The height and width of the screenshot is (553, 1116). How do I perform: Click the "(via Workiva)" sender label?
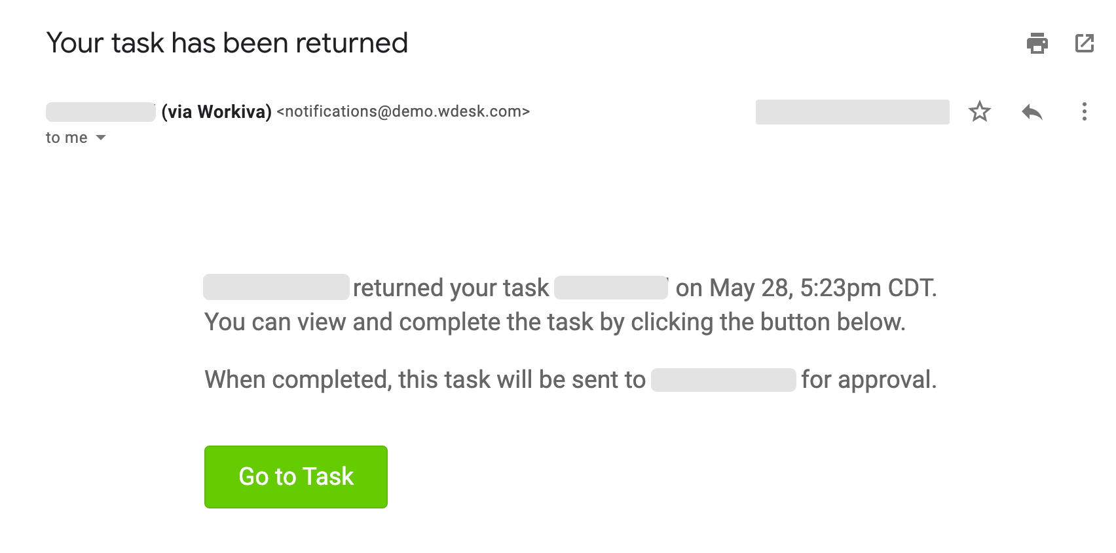217,112
